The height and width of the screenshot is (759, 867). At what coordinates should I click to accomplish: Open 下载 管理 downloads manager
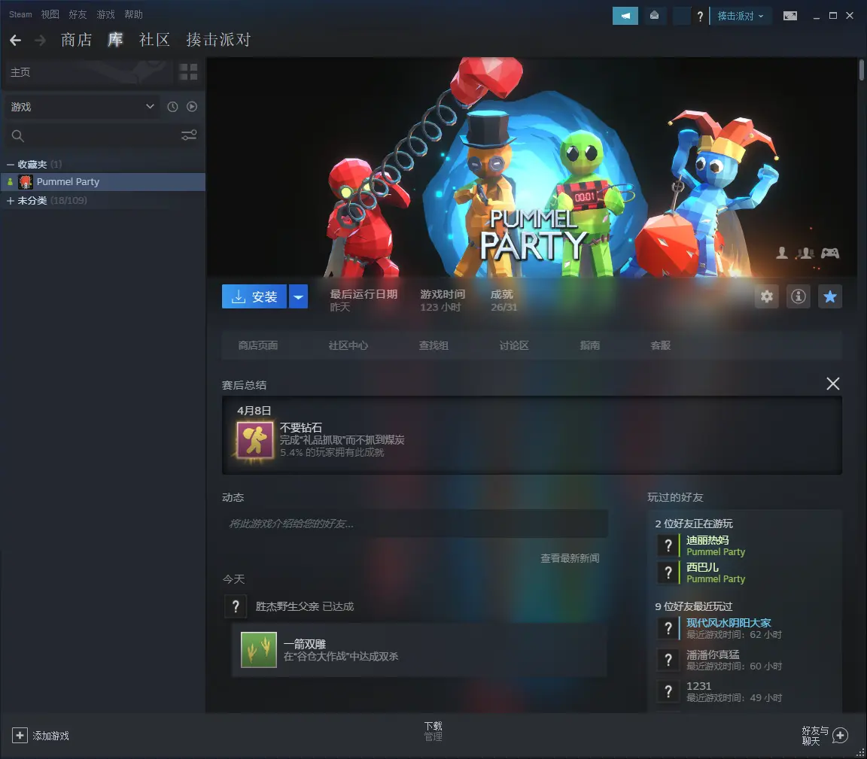[433, 731]
